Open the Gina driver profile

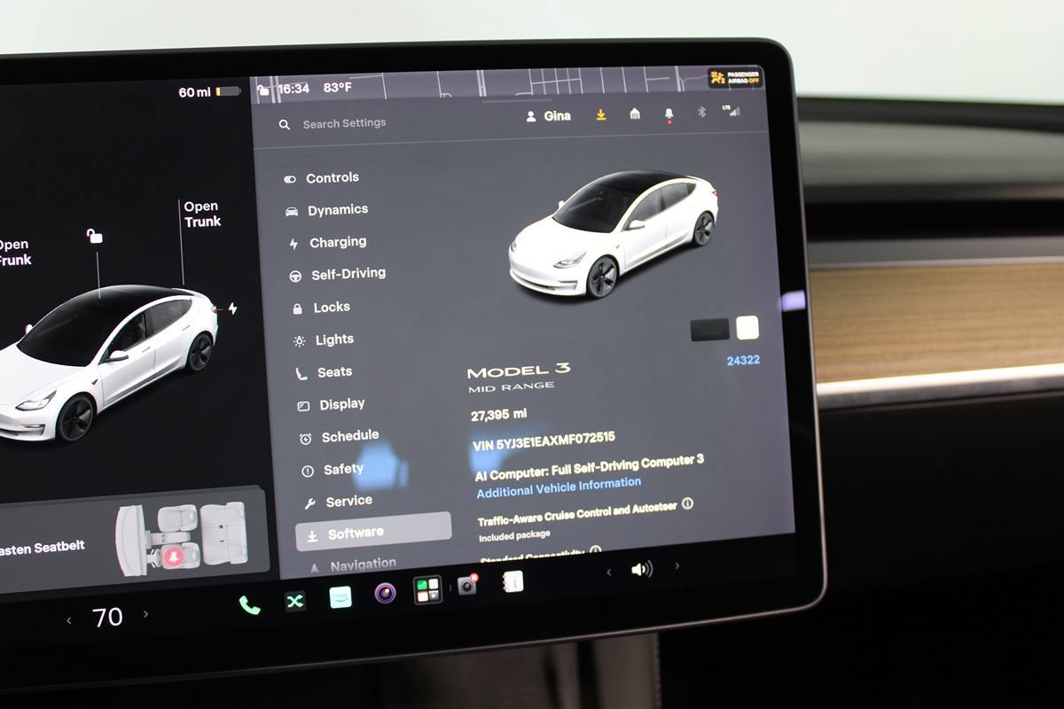548,116
